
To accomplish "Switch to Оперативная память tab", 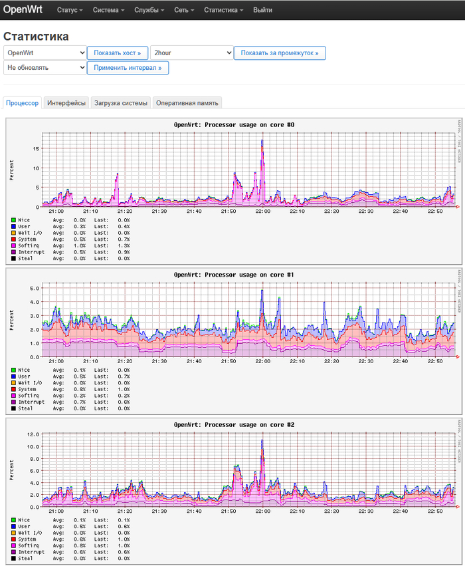I will (x=187, y=102).
